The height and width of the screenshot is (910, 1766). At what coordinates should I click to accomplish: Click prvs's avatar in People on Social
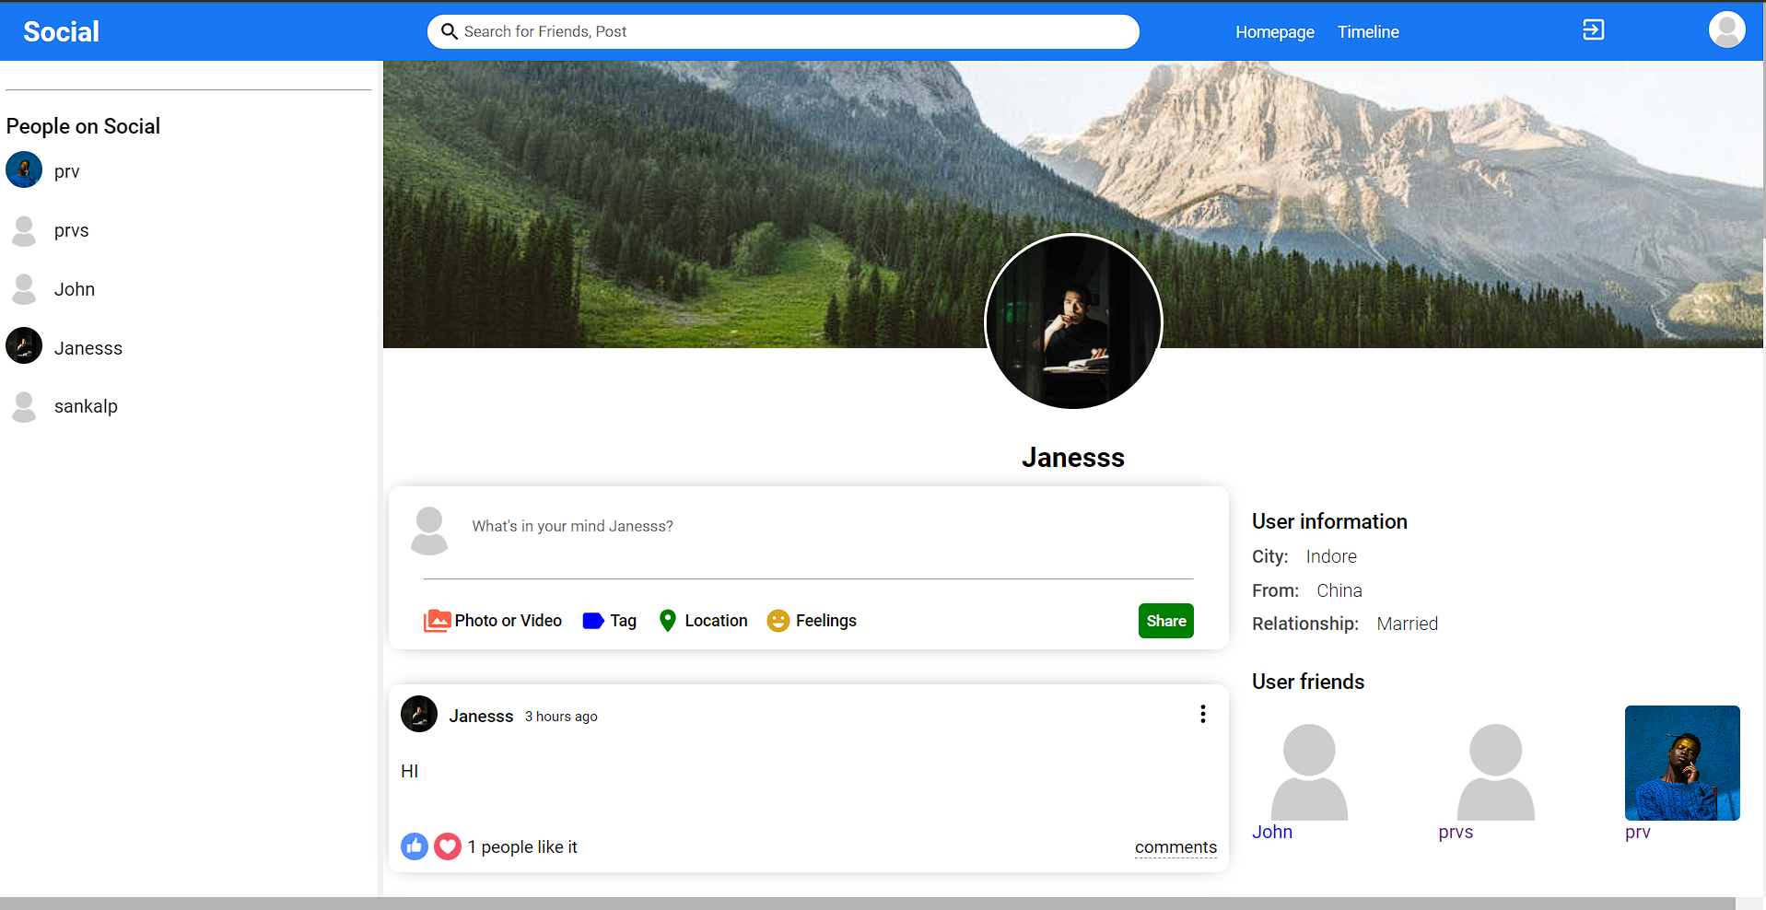[24, 230]
